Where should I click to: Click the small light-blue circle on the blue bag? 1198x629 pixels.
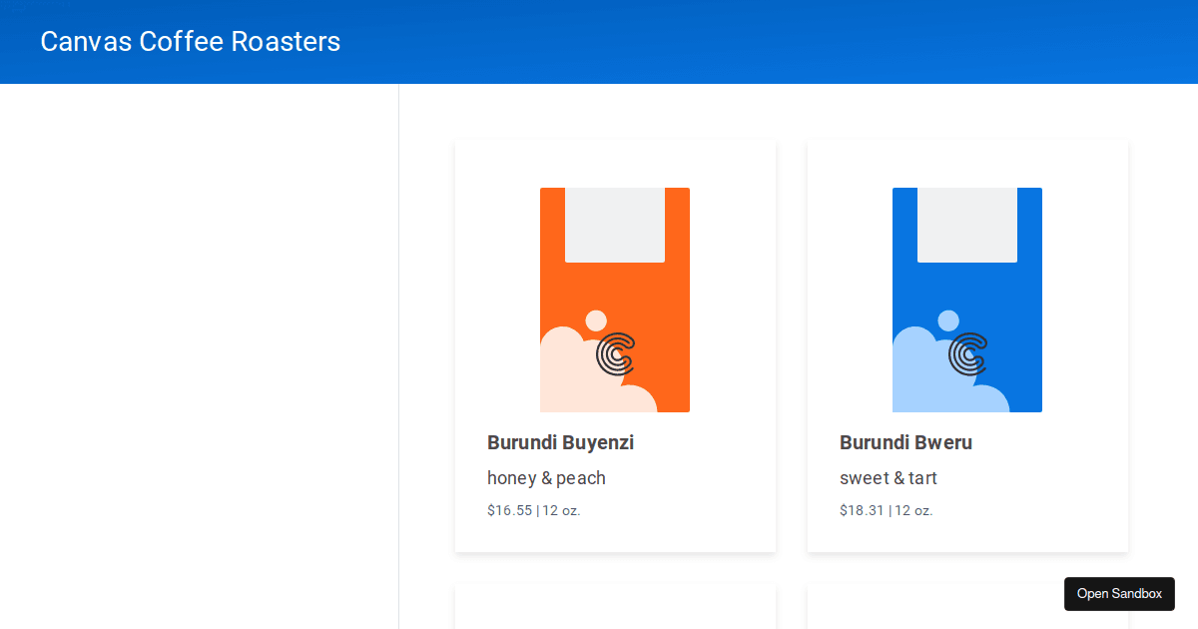pos(948,320)
